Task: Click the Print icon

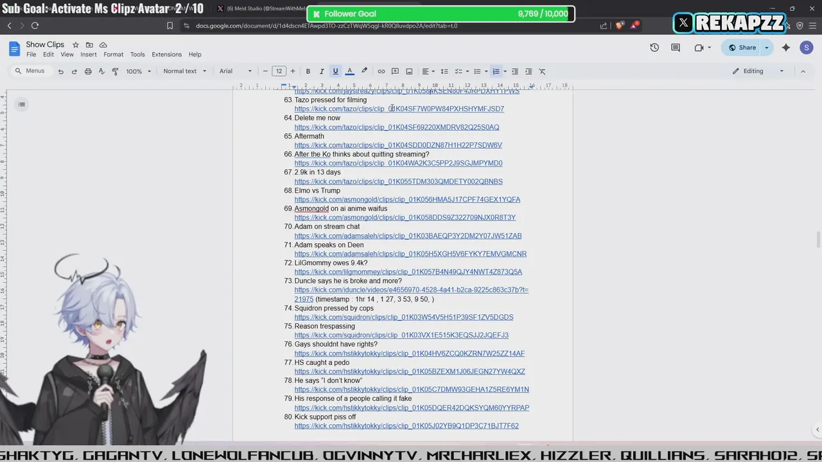Action: coord(88,71)
